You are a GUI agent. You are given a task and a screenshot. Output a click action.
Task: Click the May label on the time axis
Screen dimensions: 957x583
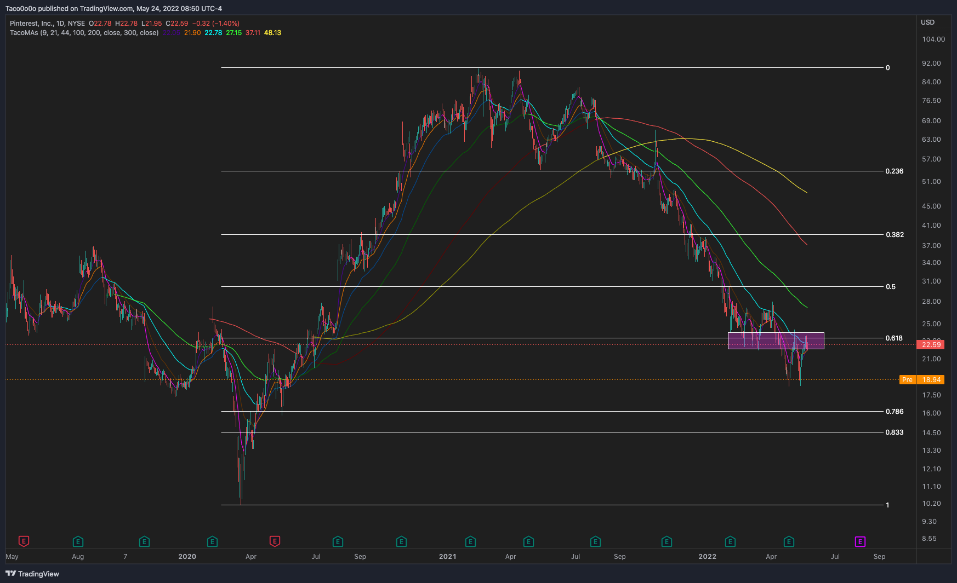[x=12, y=557]
